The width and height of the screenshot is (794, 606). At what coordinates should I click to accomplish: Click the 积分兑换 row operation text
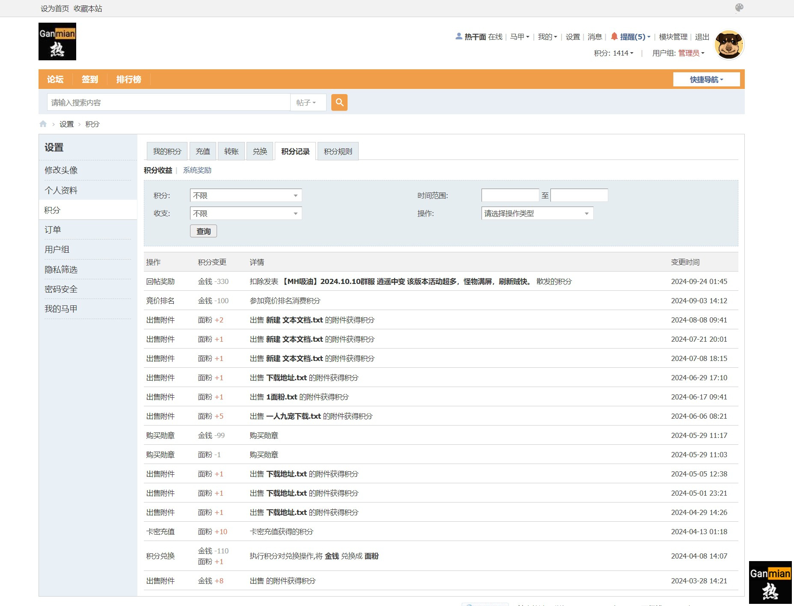[x=161, y=556]
